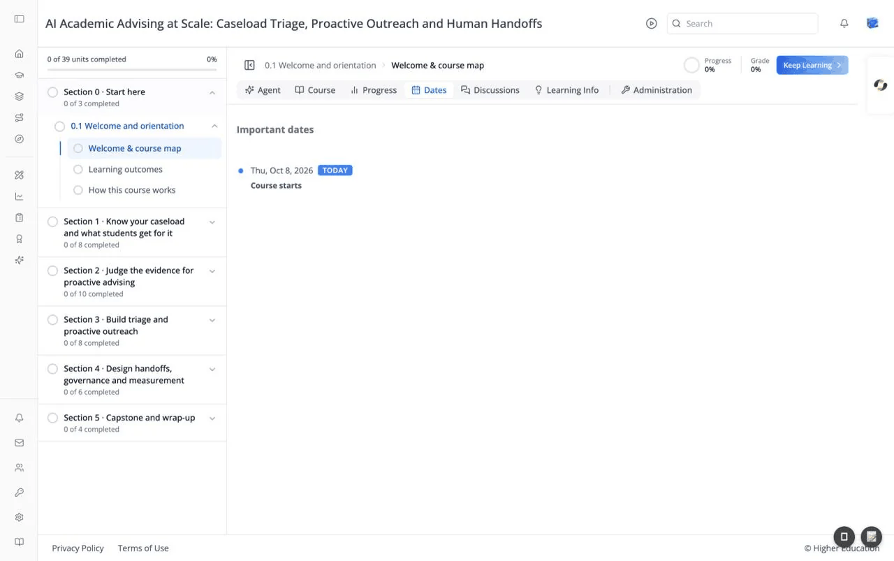Click the notification bell in top bar
Viewport: 894px width, 561px height.
pyautogui.click(x=844, y=24)
